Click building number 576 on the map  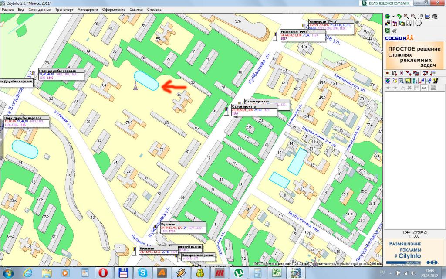coord(238,21)
